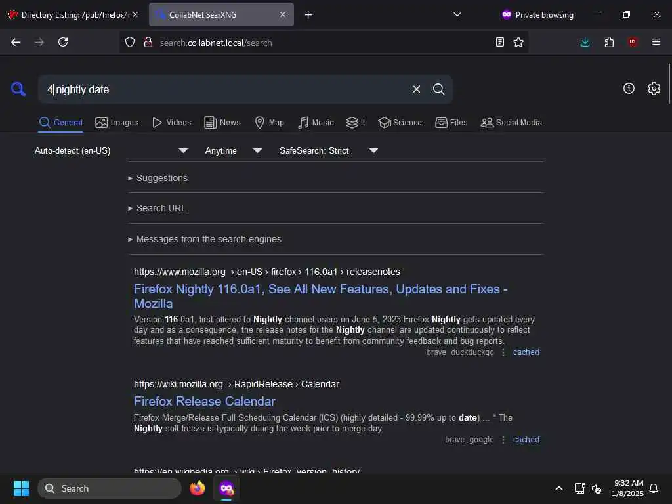Switch to the Directory Listing tab
This screenshot has height=504, width=672.
click(x=73, y=14)
